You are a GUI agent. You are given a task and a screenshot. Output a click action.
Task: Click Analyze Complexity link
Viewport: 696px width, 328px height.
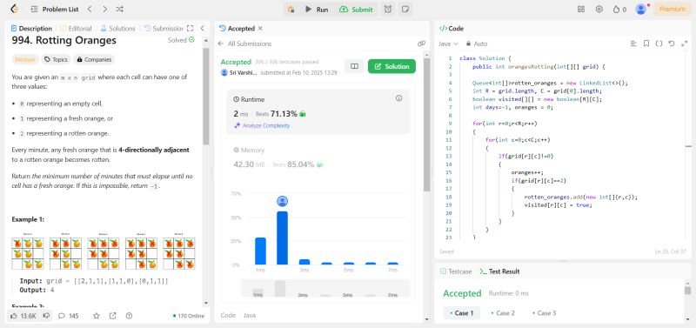click(x=262, y=125)
